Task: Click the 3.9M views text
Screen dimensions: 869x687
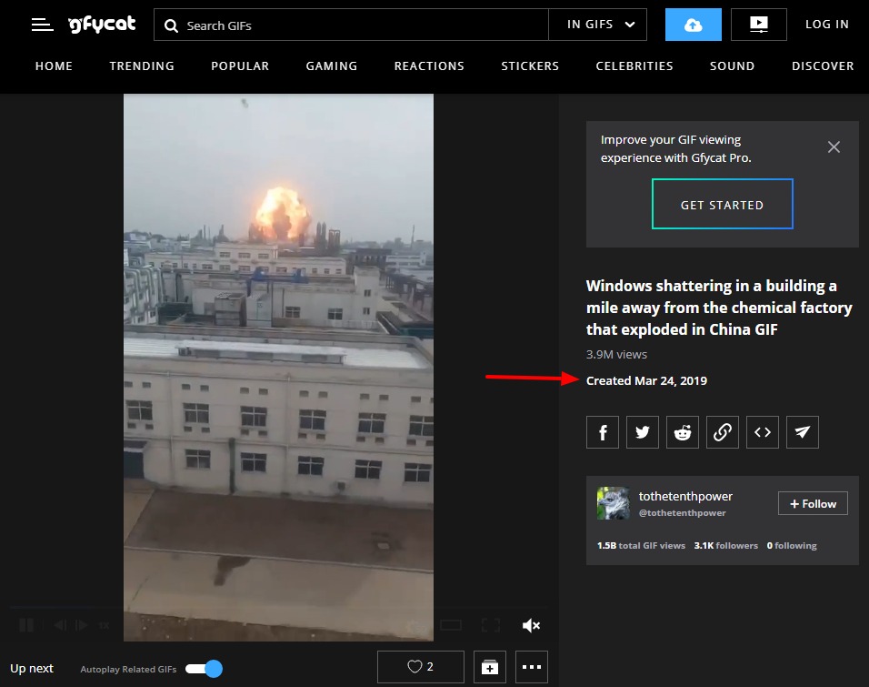Action: 616,354
